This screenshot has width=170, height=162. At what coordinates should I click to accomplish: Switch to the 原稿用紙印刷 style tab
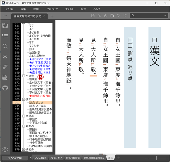pos(73,158)
